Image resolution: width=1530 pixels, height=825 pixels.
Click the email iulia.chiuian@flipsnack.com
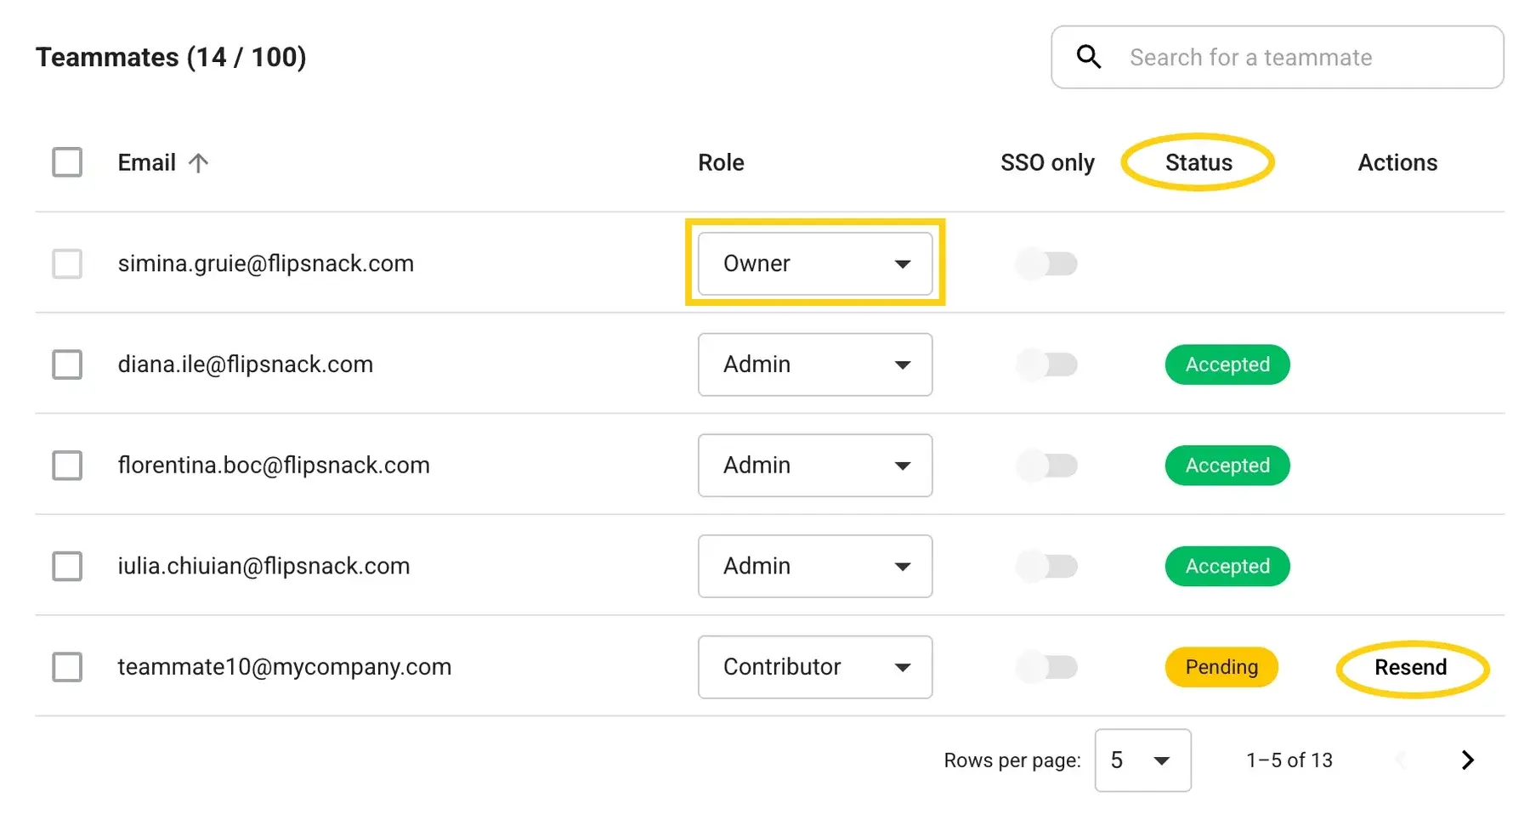pyautogui.click(x=263, y=566)
